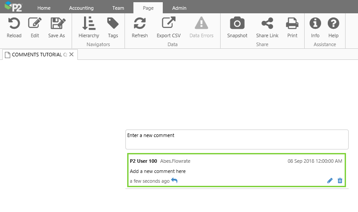Switch to the Accounting ribbon tab

[x=81, y=8]
